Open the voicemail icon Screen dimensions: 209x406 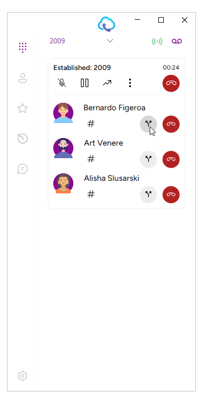coord(177,41)
